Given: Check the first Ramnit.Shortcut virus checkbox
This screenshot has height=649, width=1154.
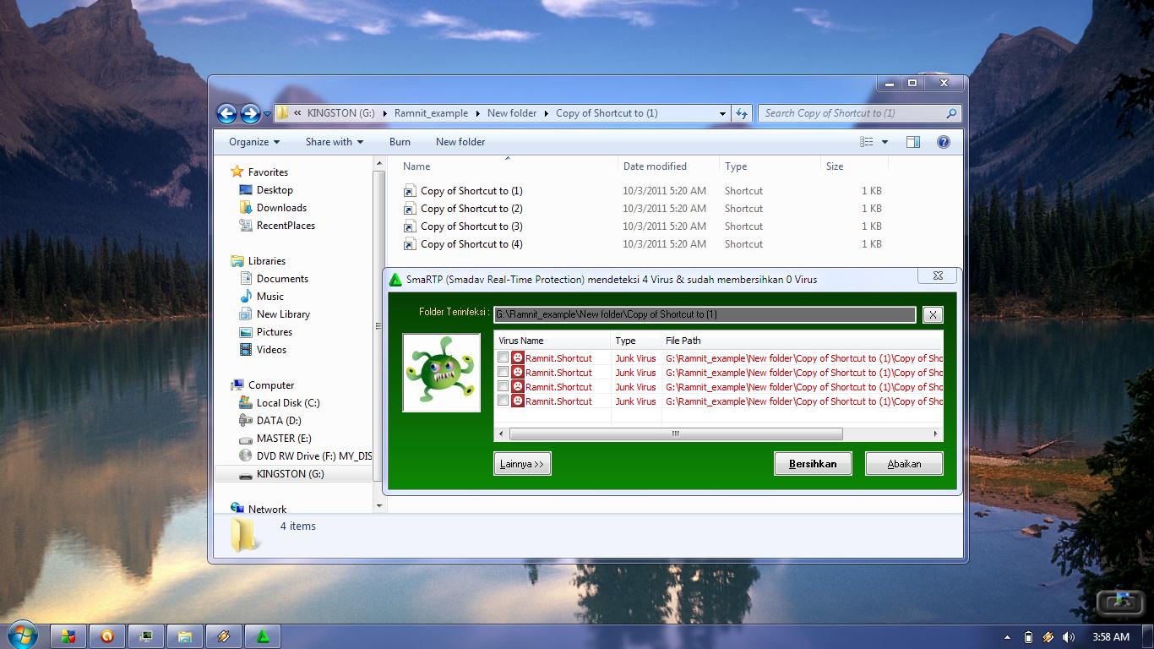Looking at the screenshot, I should pos(504,357).
